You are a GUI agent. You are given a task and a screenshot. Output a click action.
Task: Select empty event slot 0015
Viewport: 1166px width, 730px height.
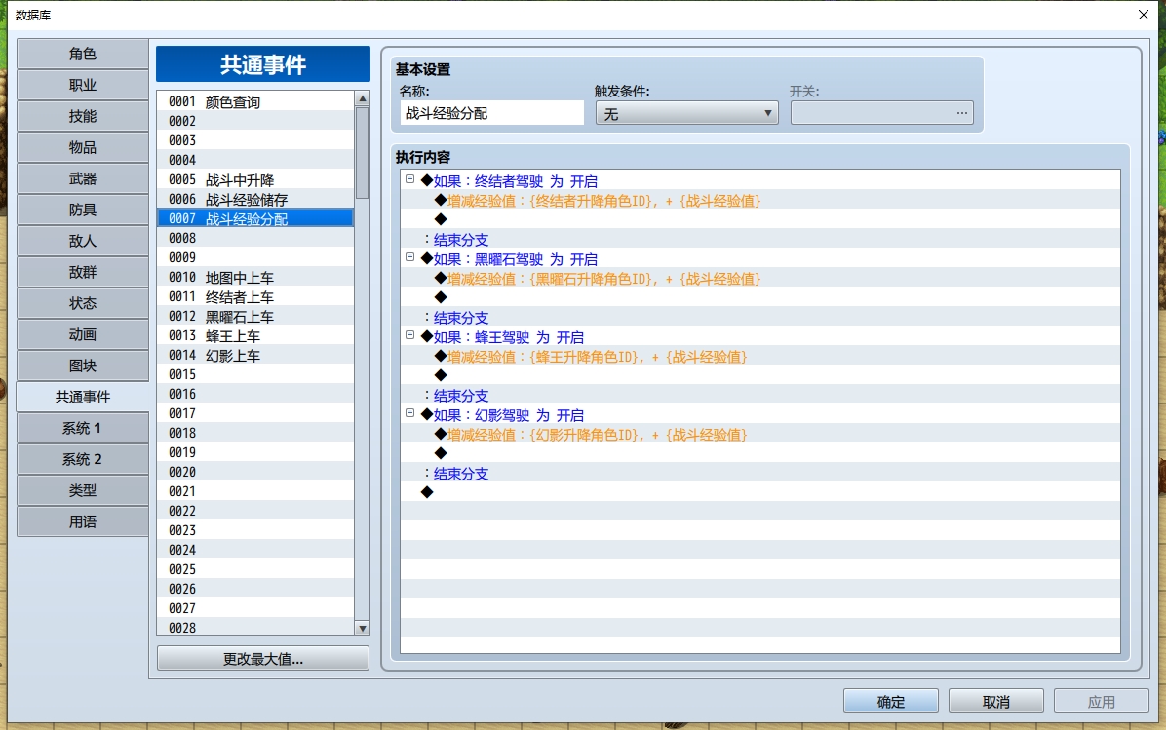(x=255, y=374)
